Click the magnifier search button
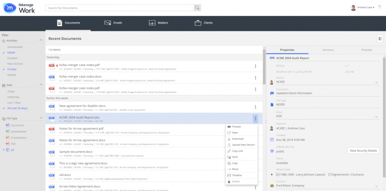The image size is (386, 191). 197,8
